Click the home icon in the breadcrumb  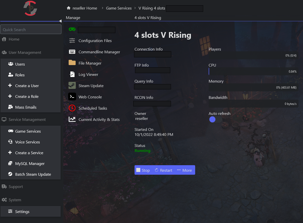(x=69, y=8)
